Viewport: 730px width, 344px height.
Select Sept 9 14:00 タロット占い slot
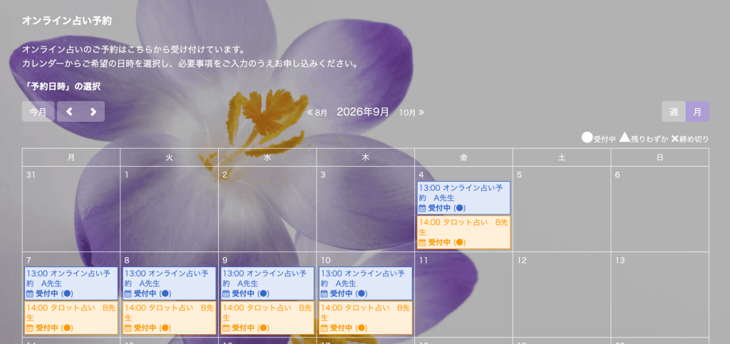point(268,318)
